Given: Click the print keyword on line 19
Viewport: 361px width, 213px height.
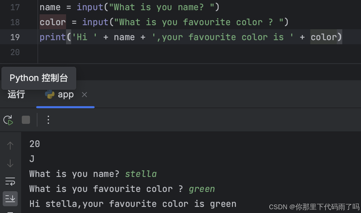Looking at the screenshot, I should tap(52, 37).
